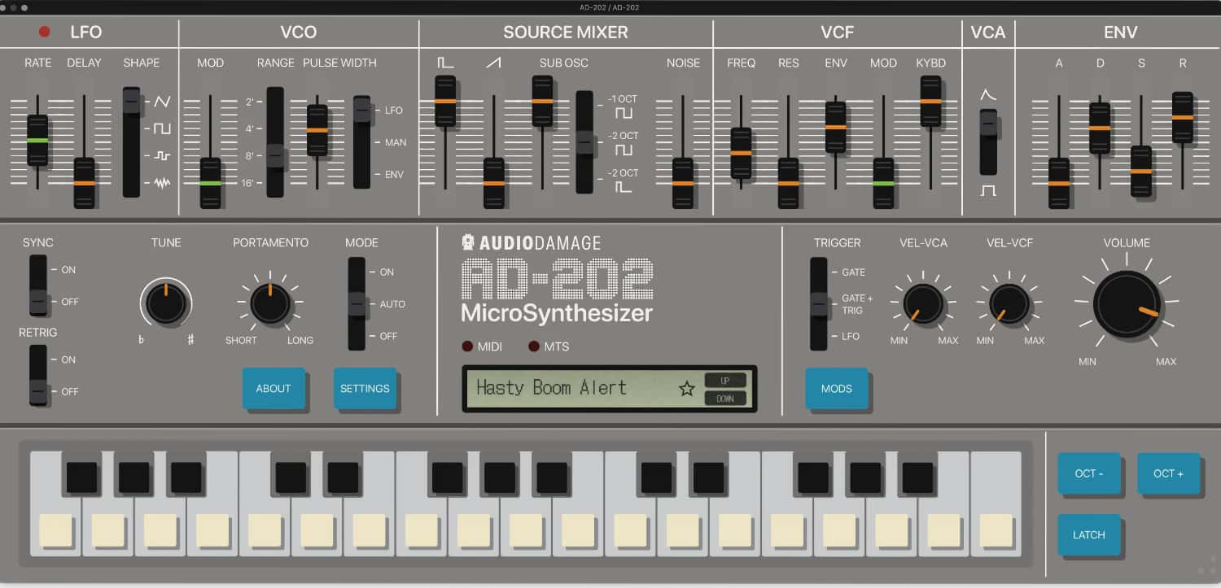Click the NOISE level slider handle
The height and width of the screenshot is (588, 1221).
tap(683, 183)
